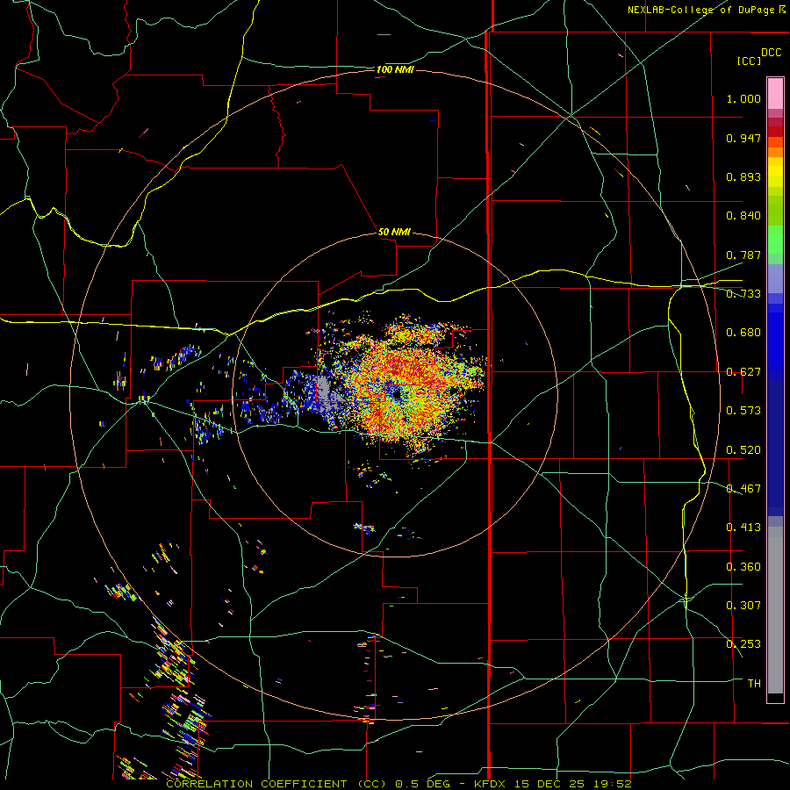The image size is (790, 790).
Task: Click the 0.253 scale value
Action: (x=743, y=644)
